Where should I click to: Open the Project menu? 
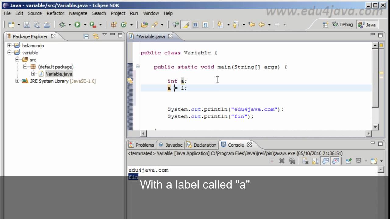click(x=118, y=13)
